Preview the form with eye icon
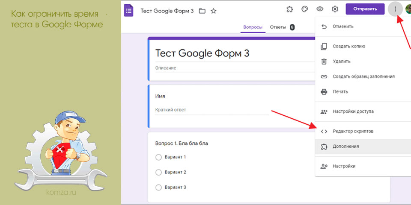The width and height of the screenshot is (411, 205). click(320, 9)
